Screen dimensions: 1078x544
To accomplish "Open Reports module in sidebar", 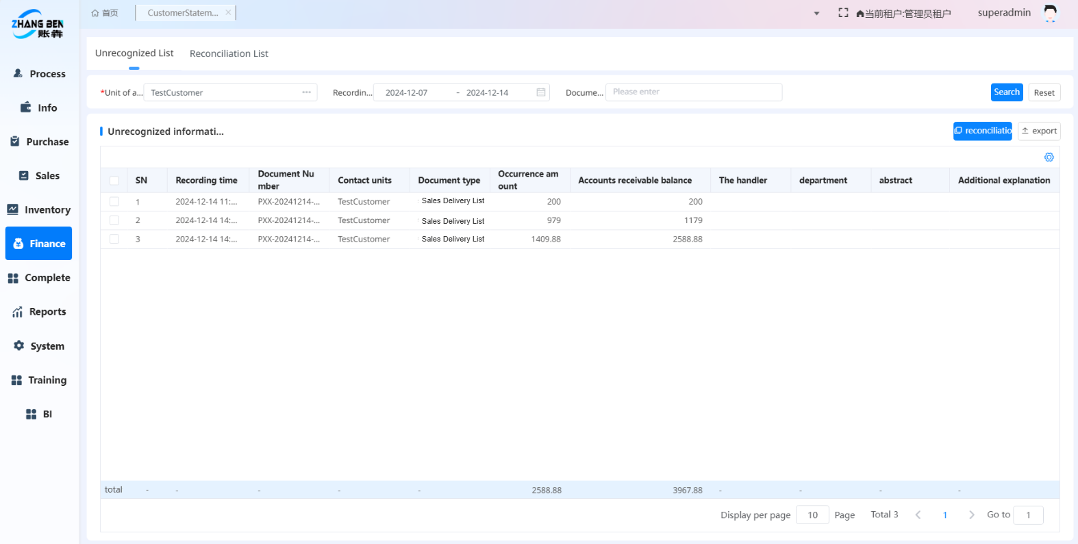I will pyautogui.click(x=39, y=312).
